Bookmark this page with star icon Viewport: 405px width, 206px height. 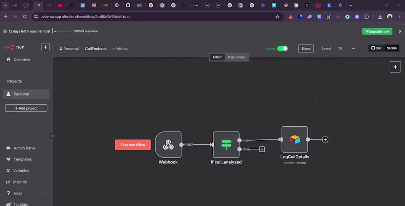(x=277, y=17)
